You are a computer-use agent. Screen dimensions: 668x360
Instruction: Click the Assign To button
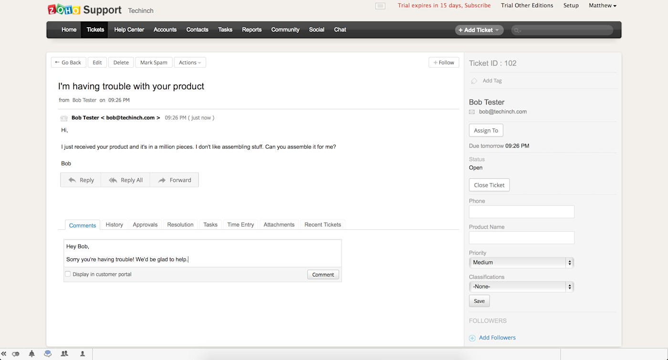[486, 131]
